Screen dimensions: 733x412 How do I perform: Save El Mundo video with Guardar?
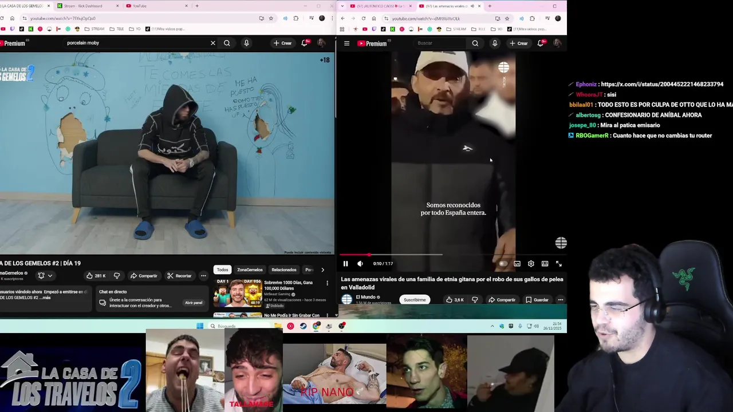coord(537,300)
